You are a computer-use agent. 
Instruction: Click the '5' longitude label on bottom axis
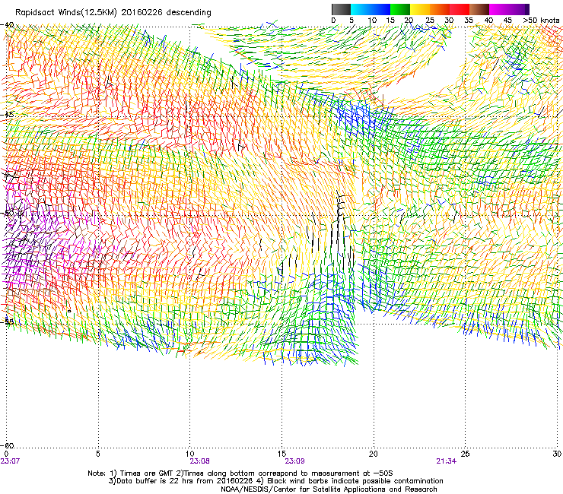[x=98, y=454]
